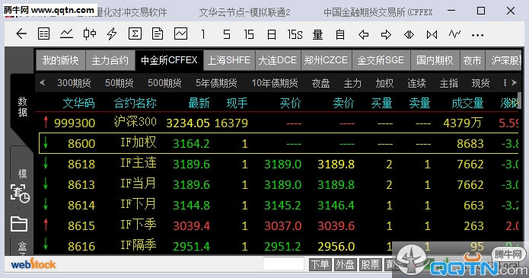Select the 10年债期货 sub-category
Screen dimensions: 529x278
tap(275, 83)
